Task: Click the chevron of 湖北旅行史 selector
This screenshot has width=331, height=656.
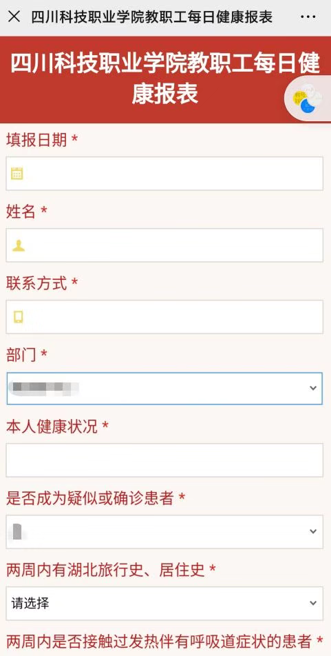Action: coord(313,603)
